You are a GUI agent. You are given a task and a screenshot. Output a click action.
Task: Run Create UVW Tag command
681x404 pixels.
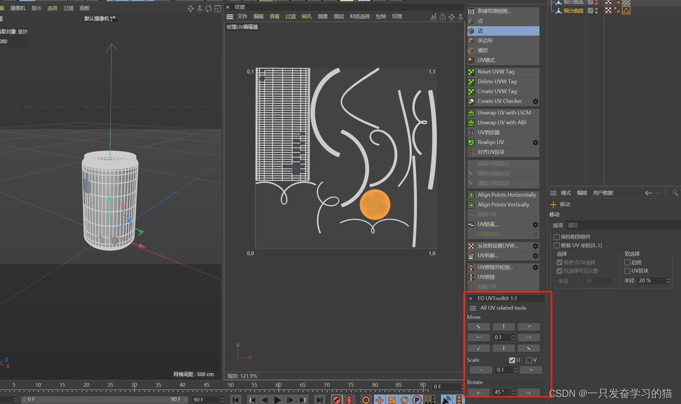click(503, 91)
